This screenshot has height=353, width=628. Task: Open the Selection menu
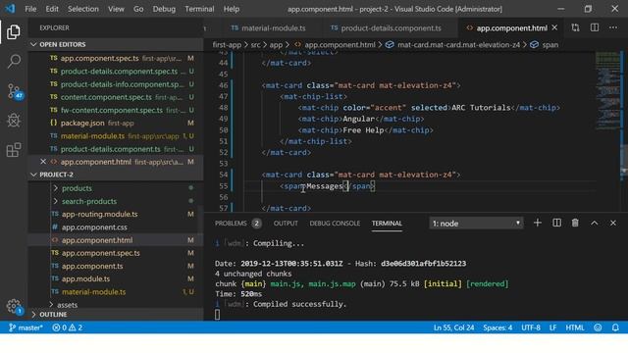(82, 9)
